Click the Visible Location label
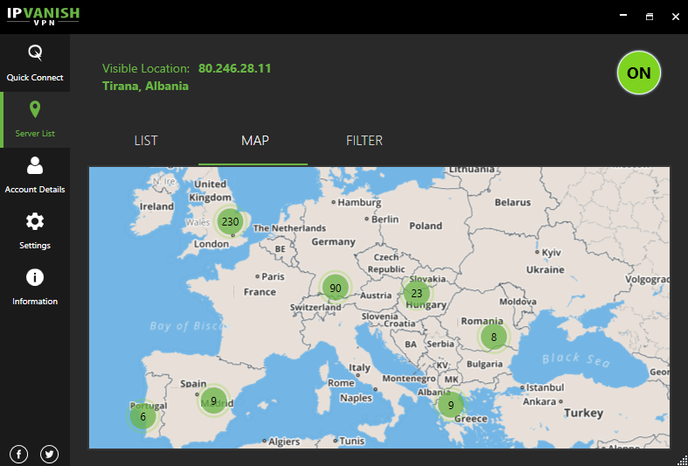This screenshot has height=466, width=688. pos(146,68)
